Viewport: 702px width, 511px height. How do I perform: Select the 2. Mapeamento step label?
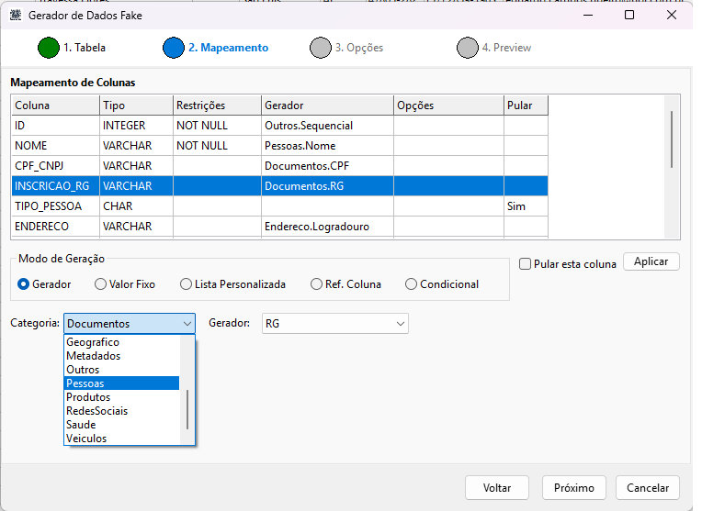point(228,48)
